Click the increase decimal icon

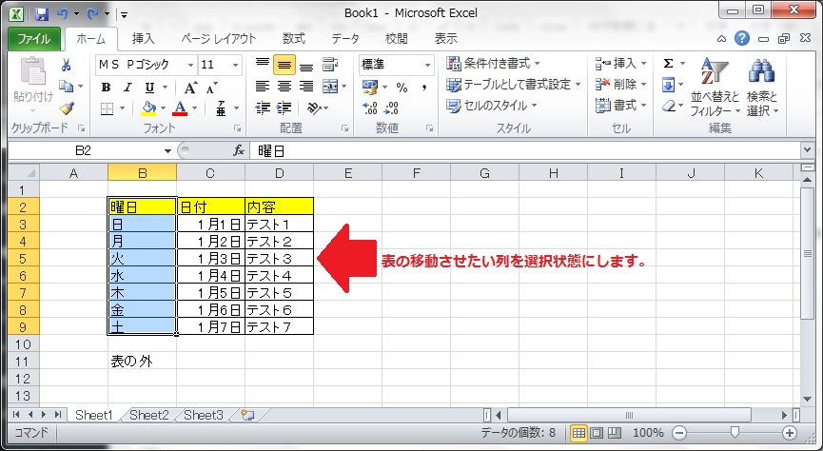369,108
